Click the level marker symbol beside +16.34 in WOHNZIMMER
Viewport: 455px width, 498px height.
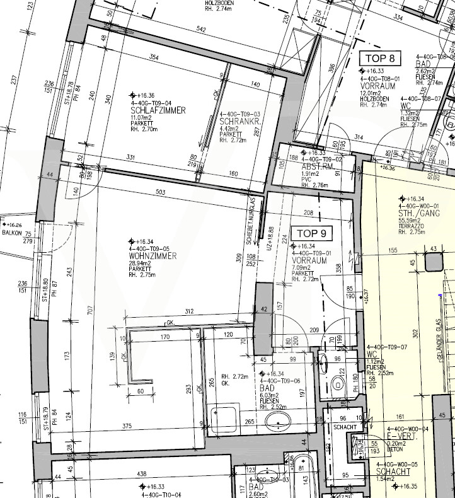132,241
